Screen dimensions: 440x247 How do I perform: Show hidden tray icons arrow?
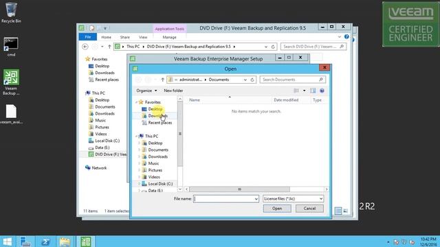click(x=388, y=242)
